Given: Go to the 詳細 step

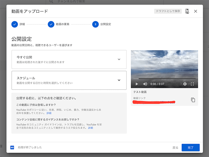Looking at the screenshot, I should [x=18, y=24].
